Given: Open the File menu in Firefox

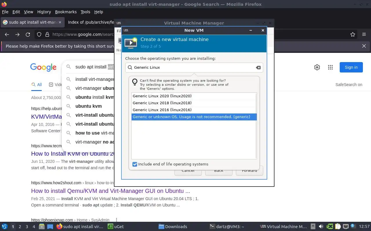Looking at the screenshot, I should 5,12.
